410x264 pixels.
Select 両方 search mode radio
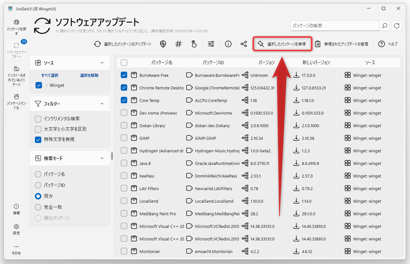[x=38, y=196]
